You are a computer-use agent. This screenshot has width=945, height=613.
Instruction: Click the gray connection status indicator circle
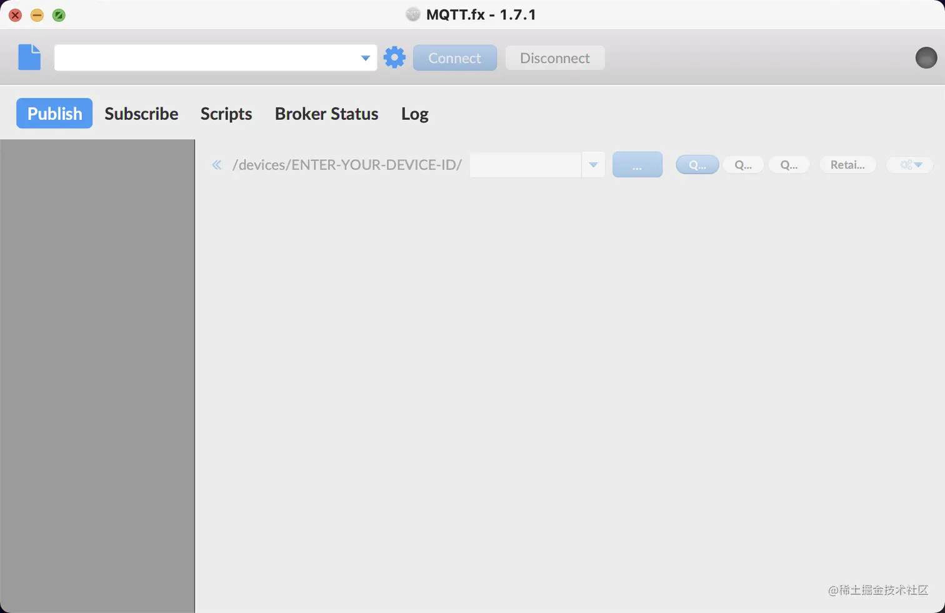[926, 57]
